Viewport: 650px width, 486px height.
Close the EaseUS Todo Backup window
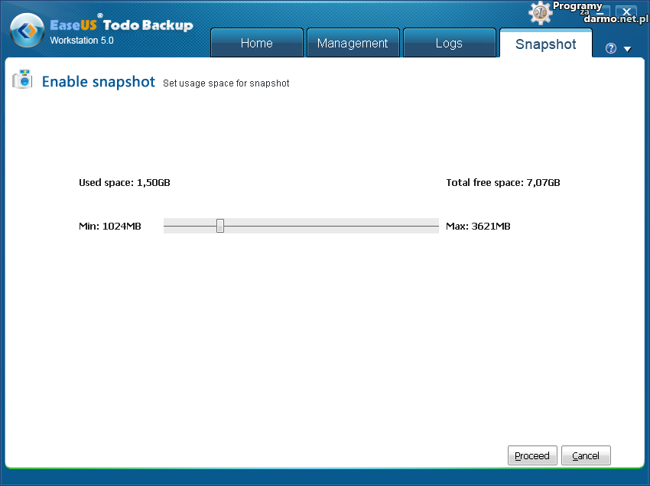626,12
